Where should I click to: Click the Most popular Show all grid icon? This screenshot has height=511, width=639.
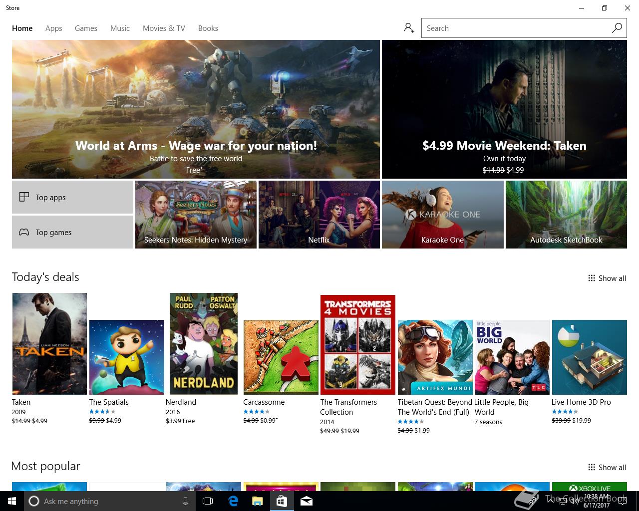[592, 467]
